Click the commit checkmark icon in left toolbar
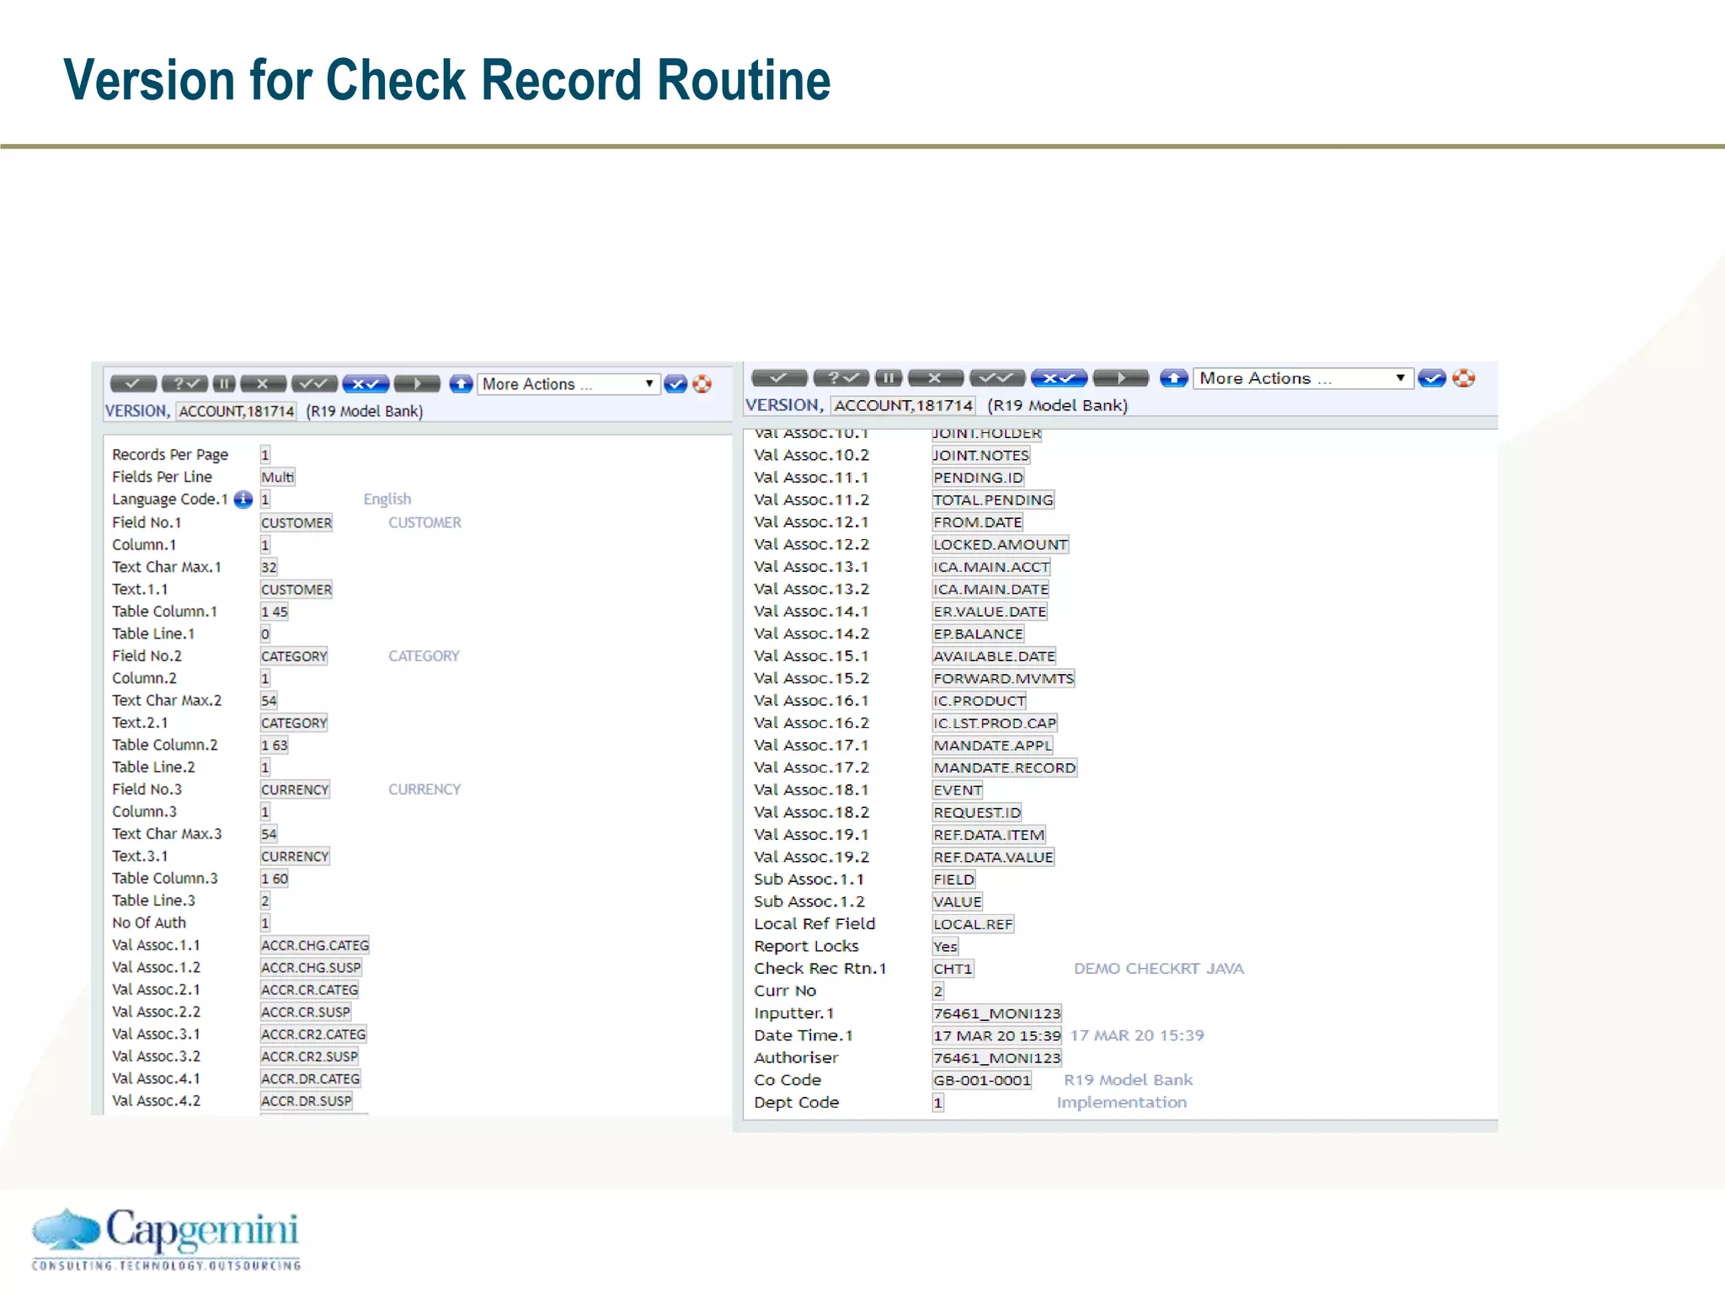Screen dimensions: 1725x1294 tap(133, 384)
